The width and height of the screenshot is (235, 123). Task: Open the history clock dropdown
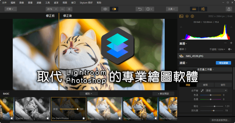149,9
